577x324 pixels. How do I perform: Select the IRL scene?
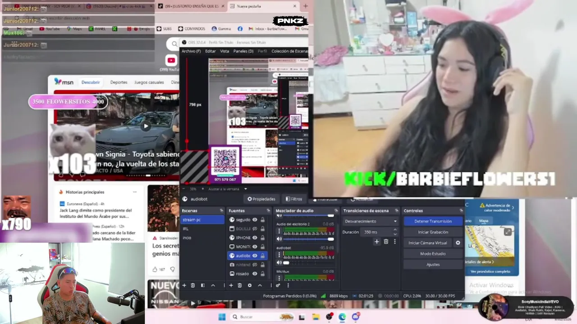(x=202, y=229)
